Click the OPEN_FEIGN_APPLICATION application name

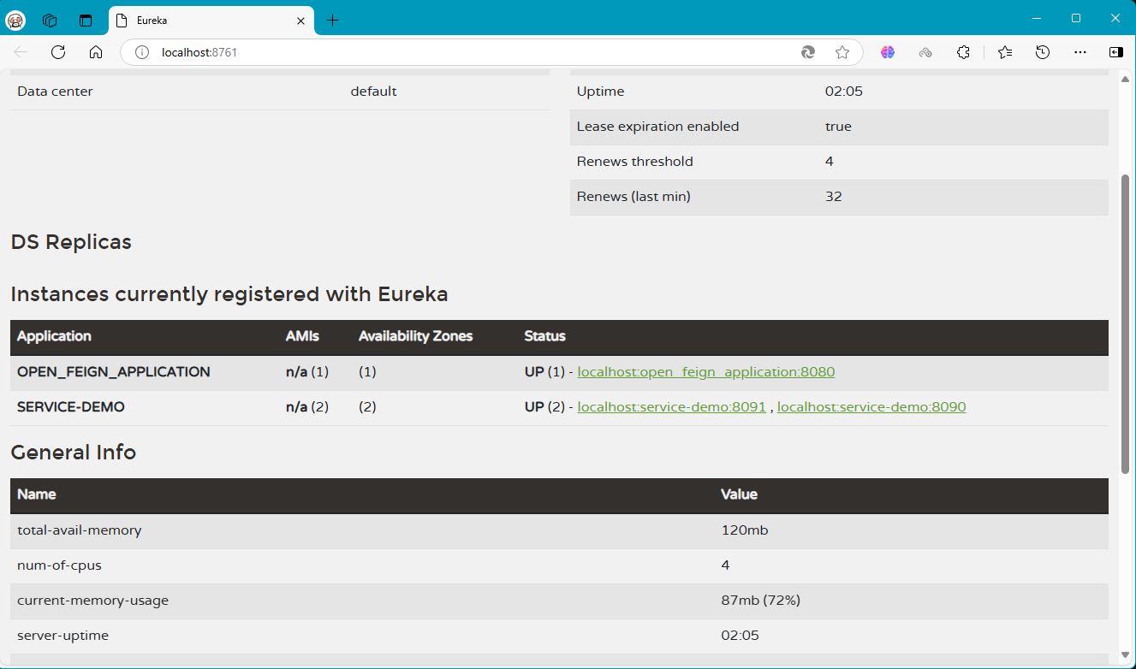[x=114, y=372]
